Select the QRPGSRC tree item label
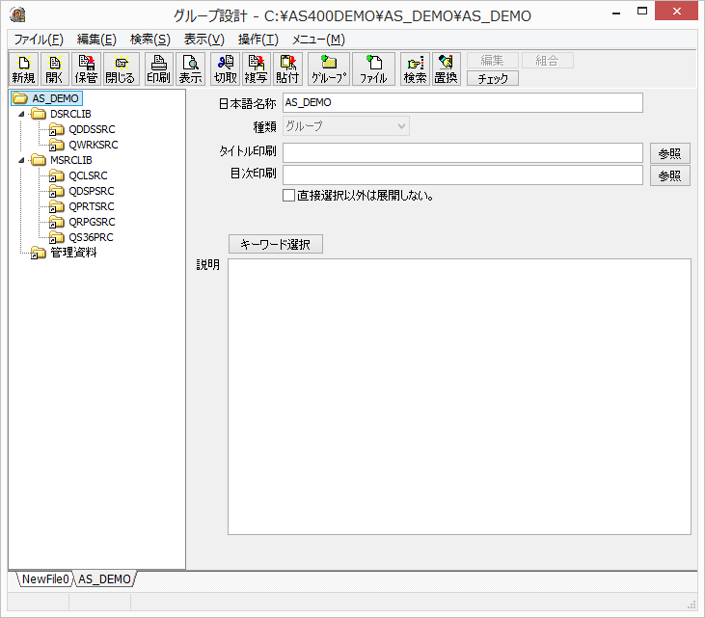 pyautogui.click(x=93, y=222)
